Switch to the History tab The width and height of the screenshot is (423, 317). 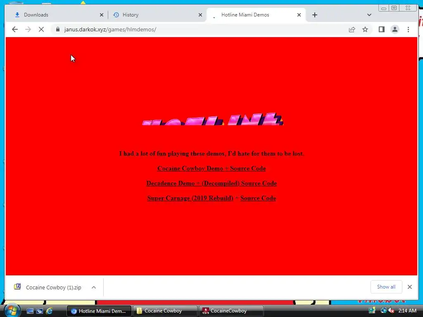tap(157, 15)
